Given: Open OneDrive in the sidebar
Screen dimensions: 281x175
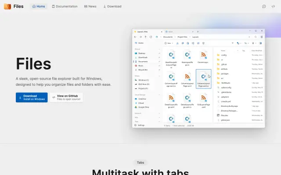Looking at the screenshot, I should [147, 99].
